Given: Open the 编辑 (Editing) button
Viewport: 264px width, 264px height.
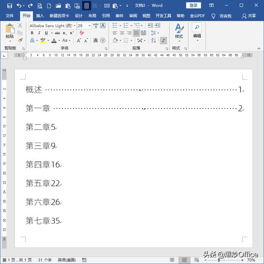Looking at the screenshot, I should click(197, 33).
